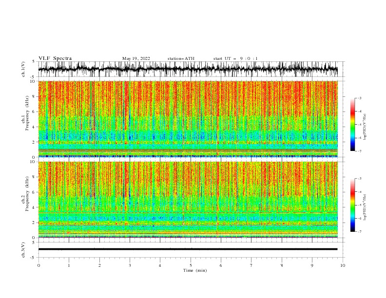This screenshot has width=386, height=298.
Task: Click the "8" kHz tick of ch.1 spectrogram
Action: pyautogui.click(x=34, y=96)
